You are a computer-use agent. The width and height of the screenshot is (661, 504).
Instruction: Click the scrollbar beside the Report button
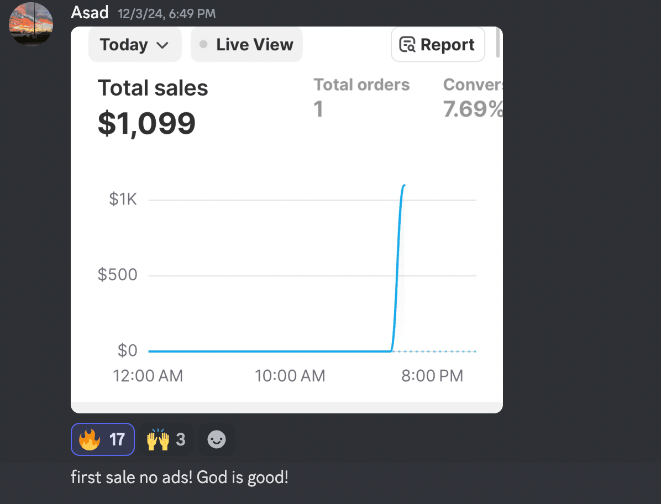click(498, 43)
